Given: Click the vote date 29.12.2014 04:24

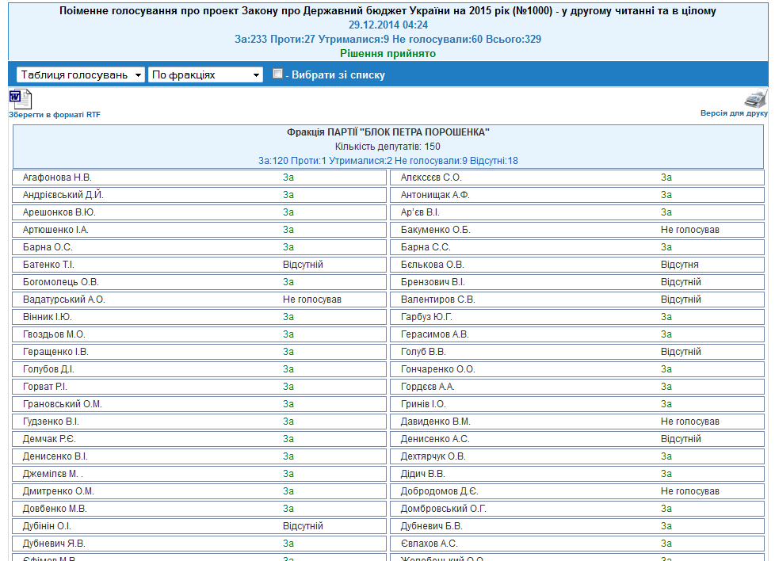Looking at the screenshot, I should 387,25.
